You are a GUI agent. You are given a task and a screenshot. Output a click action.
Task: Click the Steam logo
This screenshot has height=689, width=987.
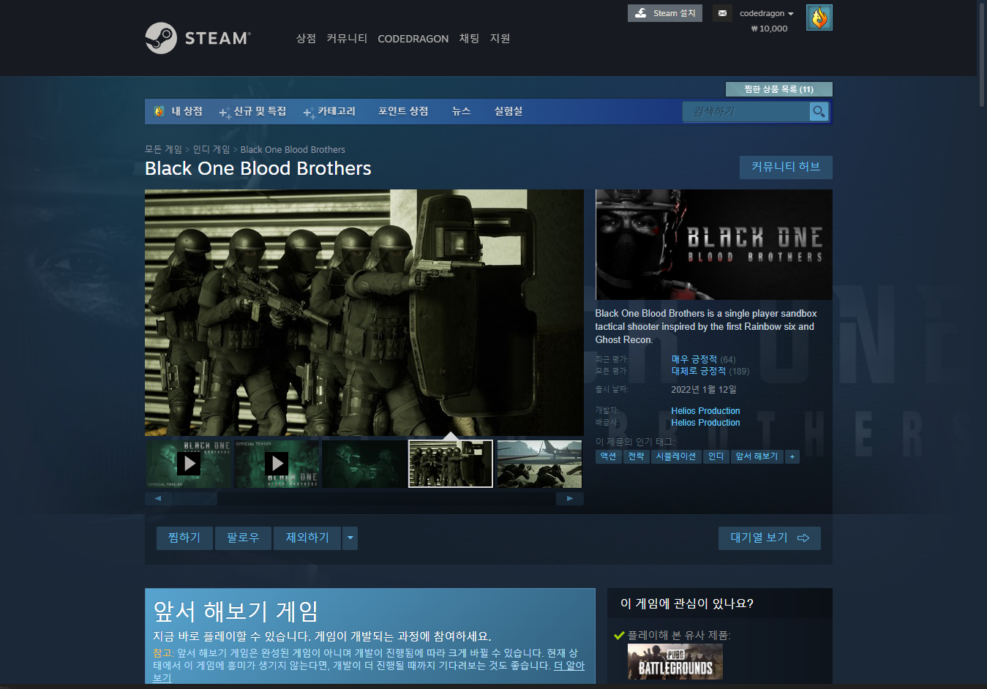click(198, 38)
